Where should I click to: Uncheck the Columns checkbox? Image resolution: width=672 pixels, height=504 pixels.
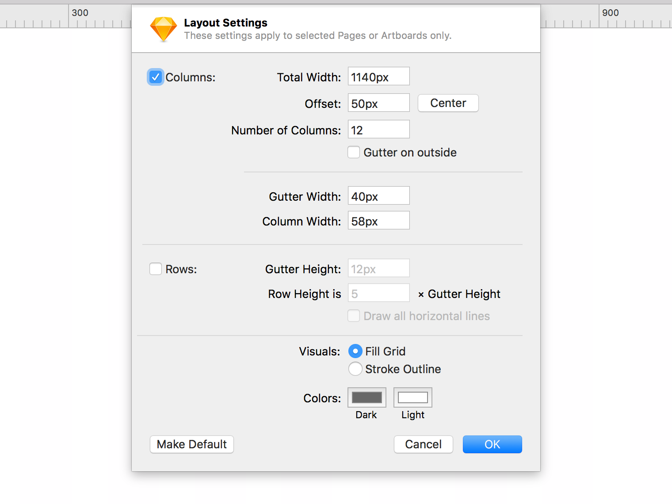(x=155, y=77)
